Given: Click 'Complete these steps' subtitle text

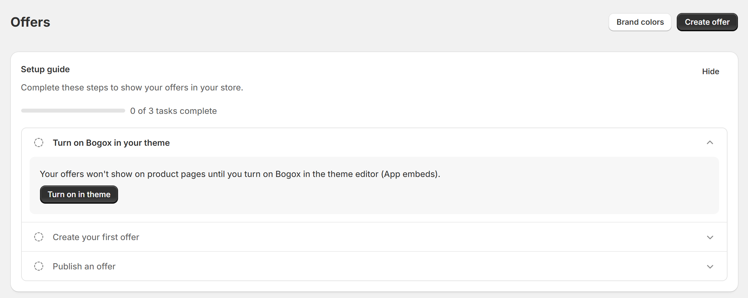Looking at the screenshot, I should (x=132, y=88).
